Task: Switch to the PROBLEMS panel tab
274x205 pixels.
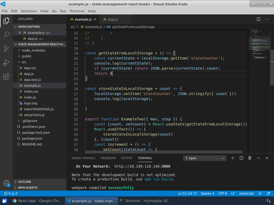Action: click(x=108, y=158)
